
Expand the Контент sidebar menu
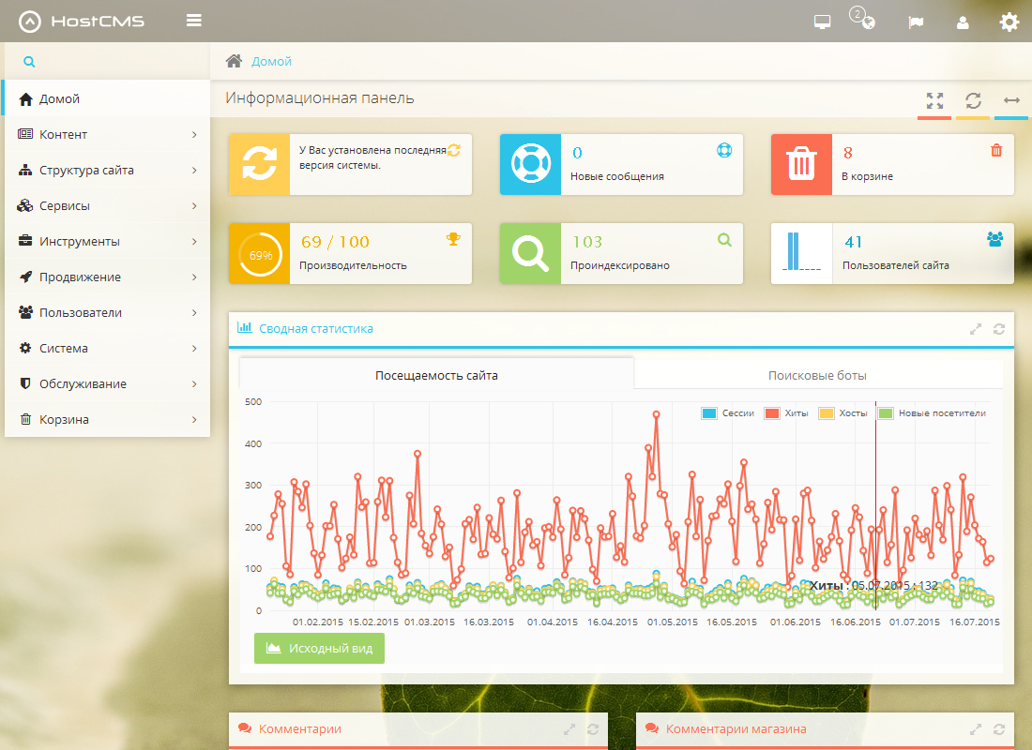point(105,134)
